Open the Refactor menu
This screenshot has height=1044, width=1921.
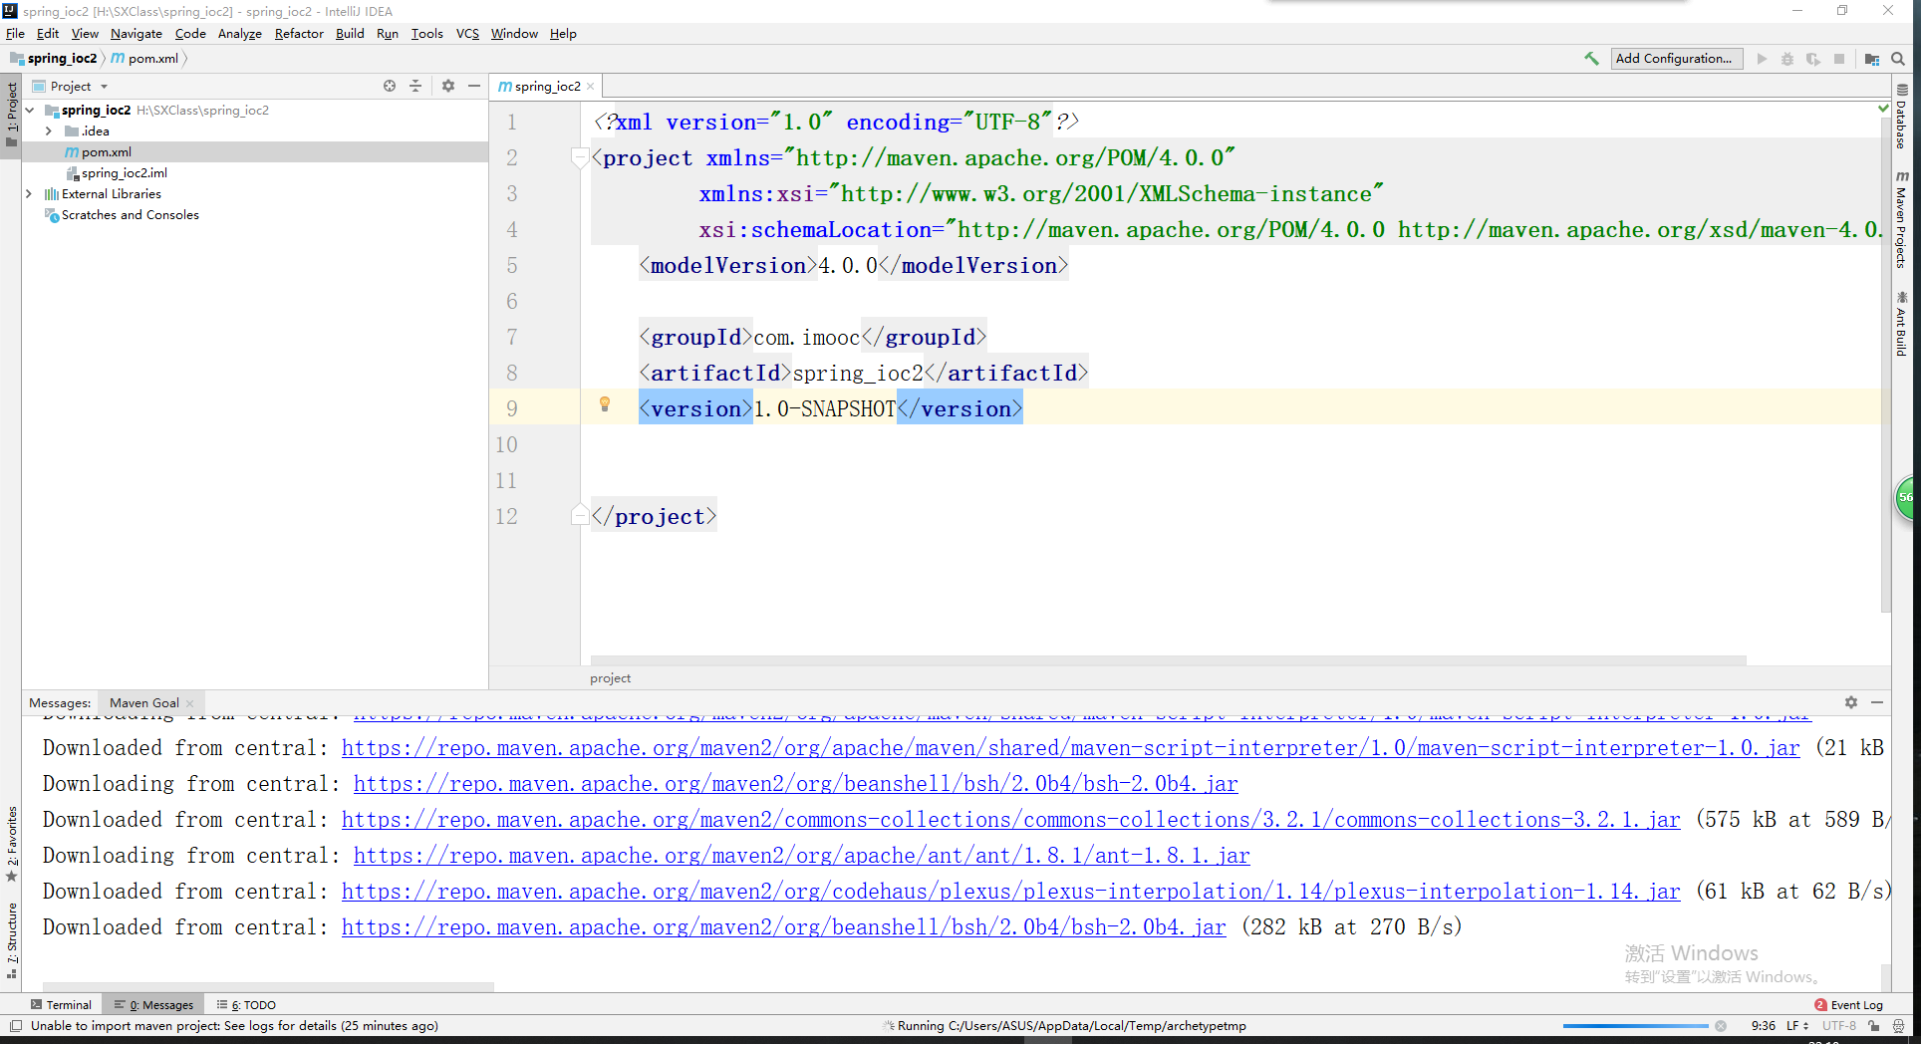299,34
